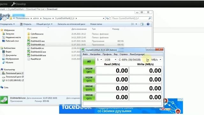The image size is (204, 115).
Task: Toggle the preview pane icon
Action: point(142,24)
